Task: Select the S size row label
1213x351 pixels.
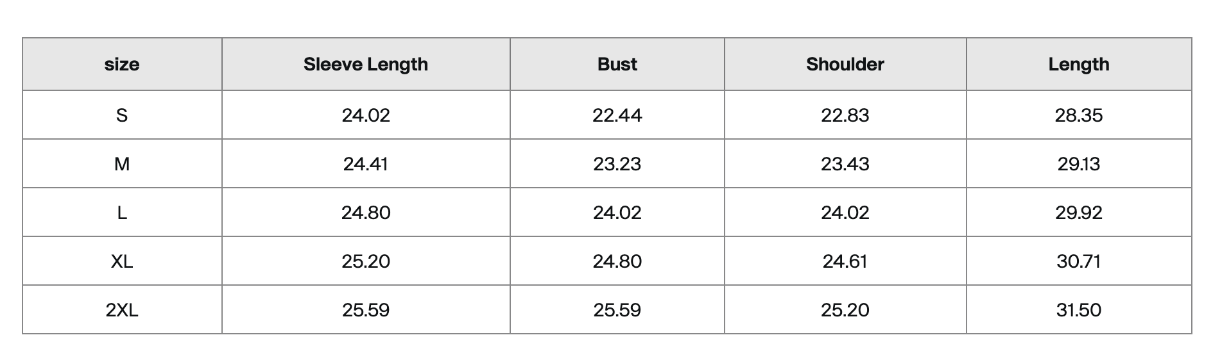Action: coord(122,115)
